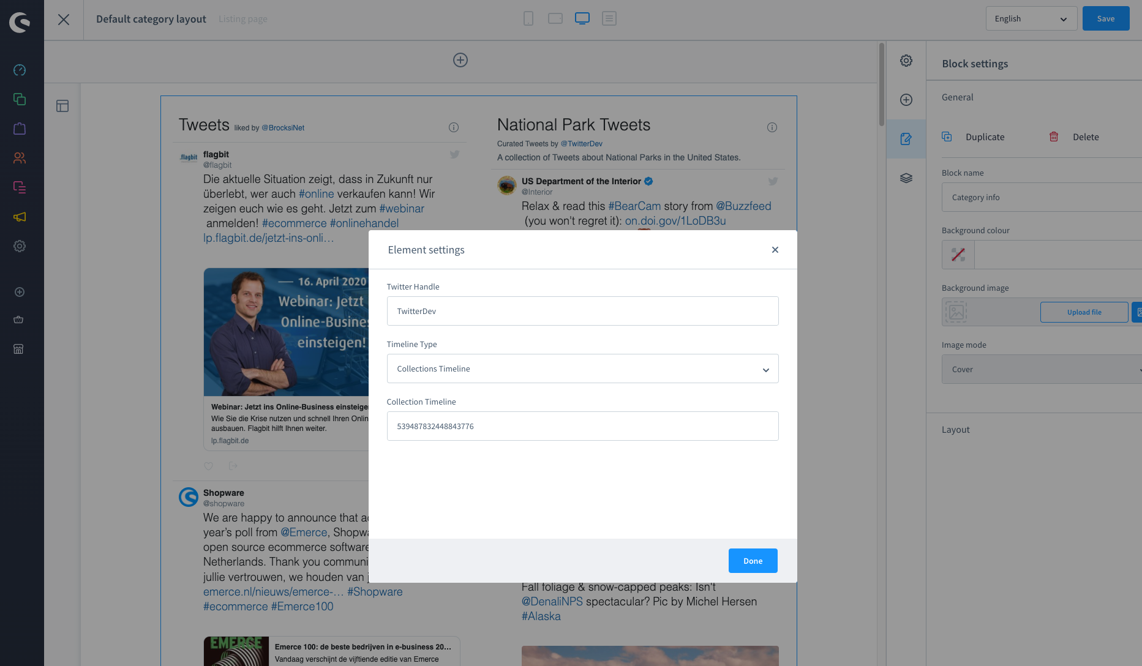1142x666 pixels.
Task: Click the shopping basket icon in sidebar
Action: (x=18, y=320)
